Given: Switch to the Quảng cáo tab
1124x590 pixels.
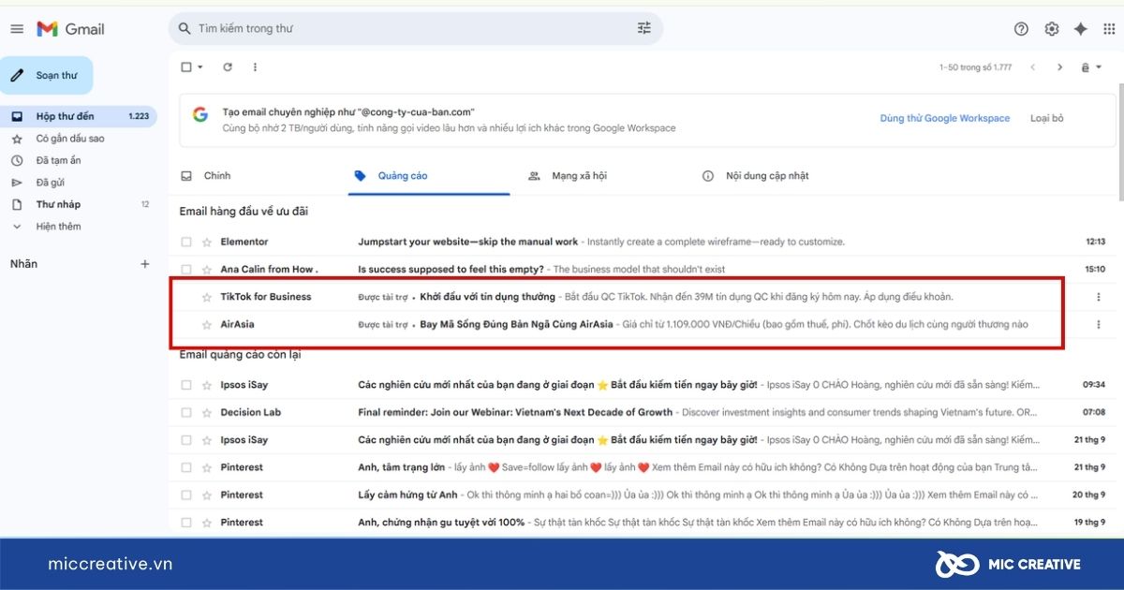Looking at the screenshot, I should coord(429,176).
